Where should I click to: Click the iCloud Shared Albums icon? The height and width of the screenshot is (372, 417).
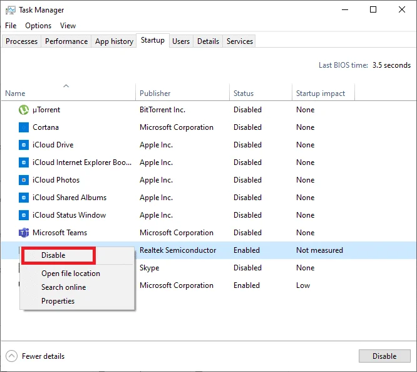tap(24, 198)
